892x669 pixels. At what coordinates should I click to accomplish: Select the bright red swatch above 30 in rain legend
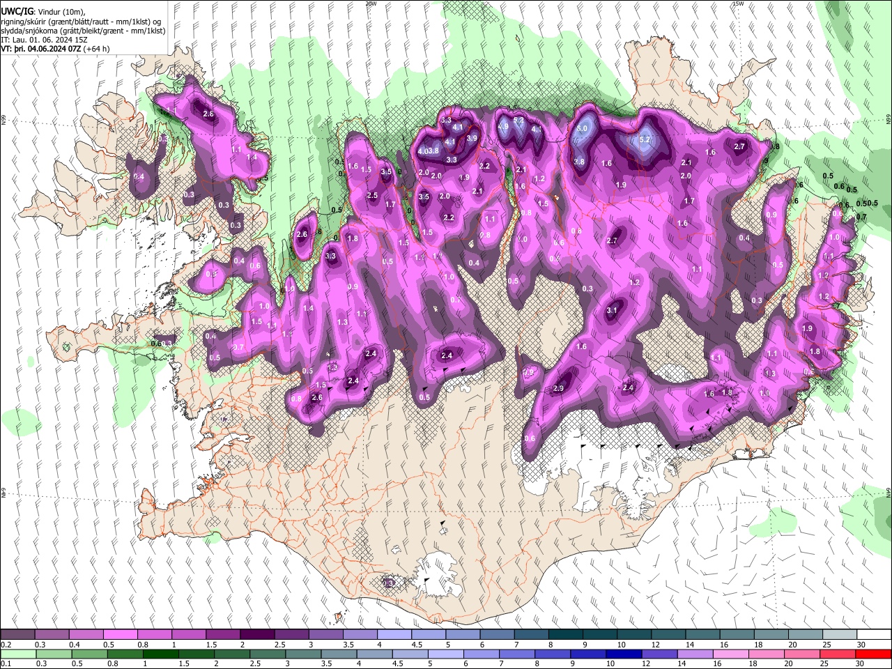873,654
